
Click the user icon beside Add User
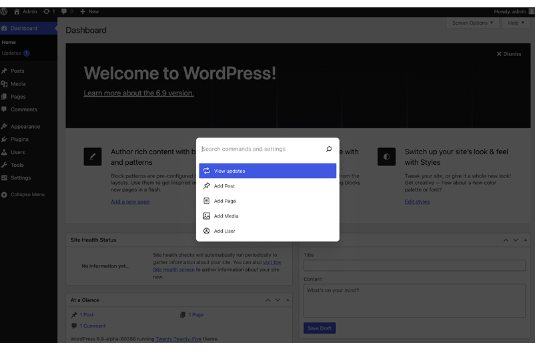pyautogui.click(x=206, y=231)
